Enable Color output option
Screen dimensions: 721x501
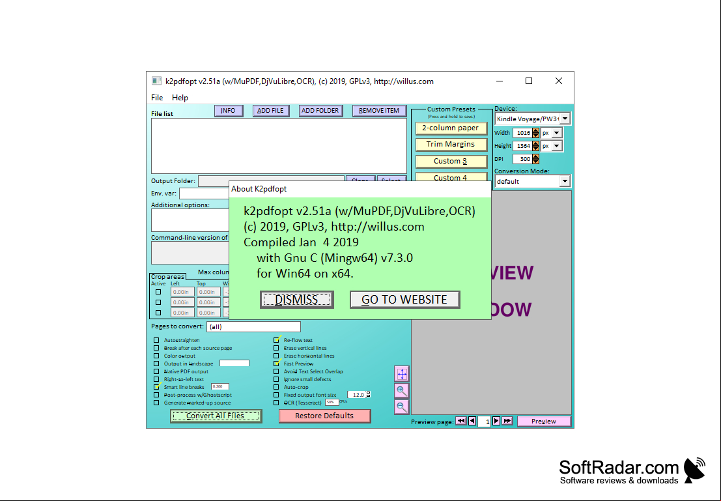click(x=156, y=356)
